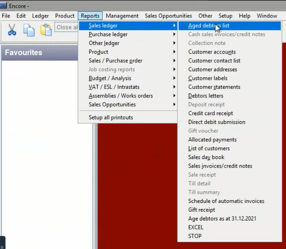Select Sales invoices/credit notes
This screenshot has height=249, width=286.
pos(230,166)
